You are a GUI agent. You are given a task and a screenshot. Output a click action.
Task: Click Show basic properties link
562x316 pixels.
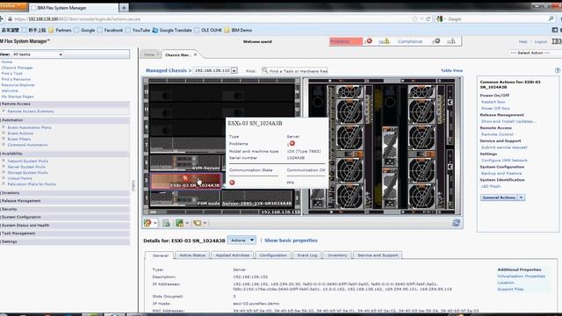click(x=291, y=241)
